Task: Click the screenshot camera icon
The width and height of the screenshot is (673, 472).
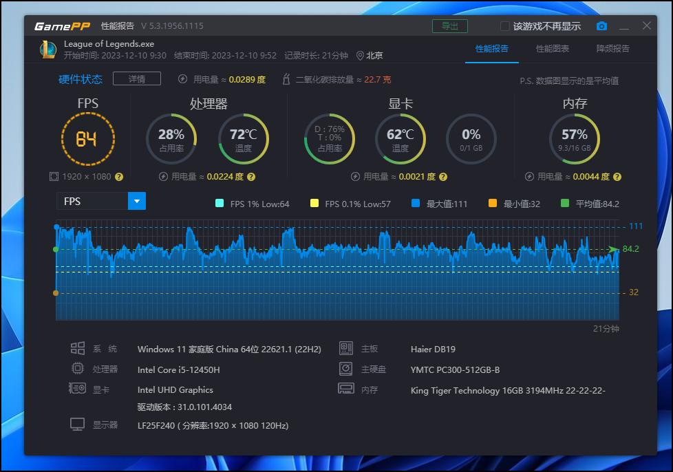Action: pyautogui.click(x=601, y=26)
